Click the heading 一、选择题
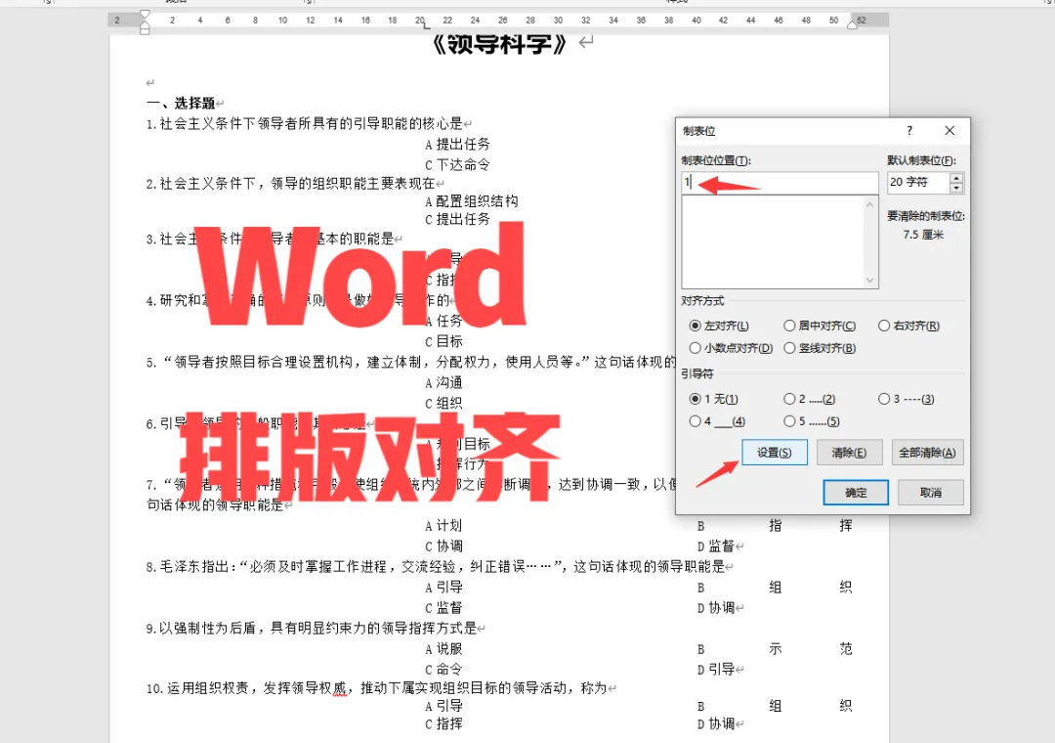The width and height of the screenshot is (1055, 743). tap(182, 103)
